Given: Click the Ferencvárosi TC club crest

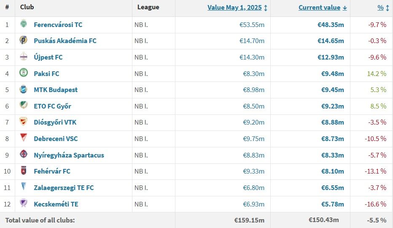Looking at the screenshot, I should click(x=24, y=24).
